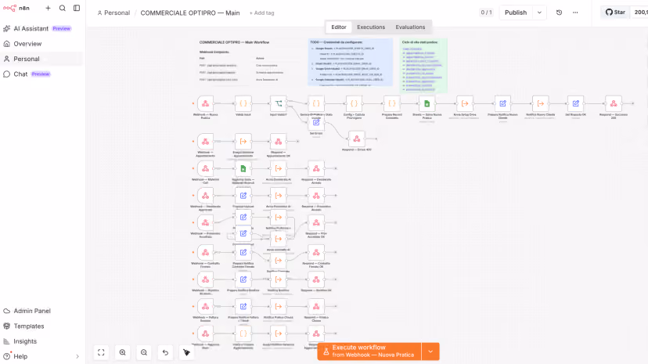Click the blue TODO credentials sticky note
Viewport: 648px width, 364px height.
click(x=351, y=62)
